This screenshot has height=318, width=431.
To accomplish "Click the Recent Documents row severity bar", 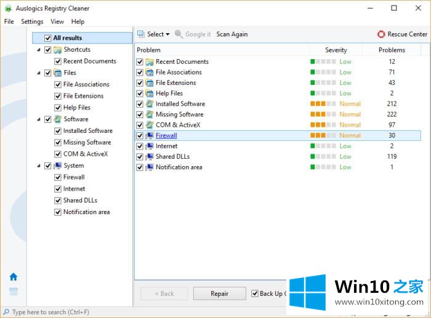I will (323, 62).
